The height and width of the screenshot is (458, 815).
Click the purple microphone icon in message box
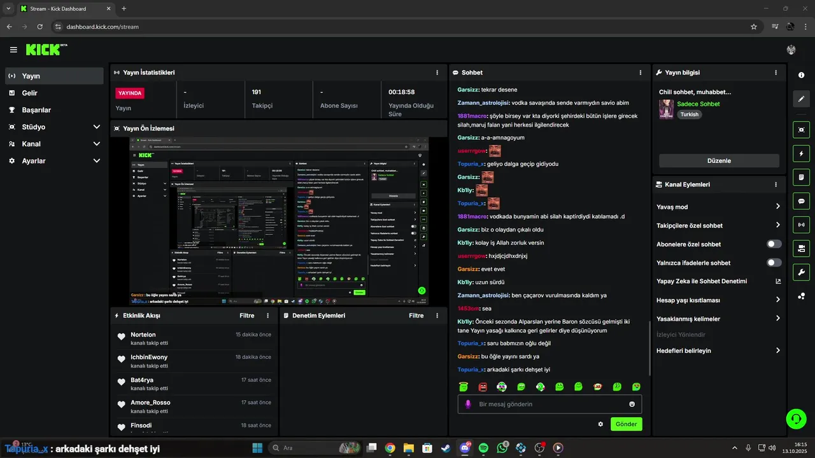tap(468, 404)
